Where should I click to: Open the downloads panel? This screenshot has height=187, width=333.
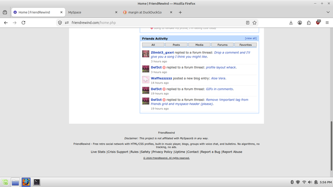point(291,23)
